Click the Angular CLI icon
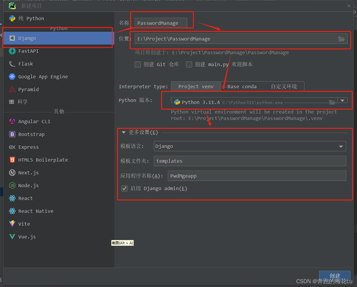The height and width of the screenshot is (287, 357). (x=12, y=121)
